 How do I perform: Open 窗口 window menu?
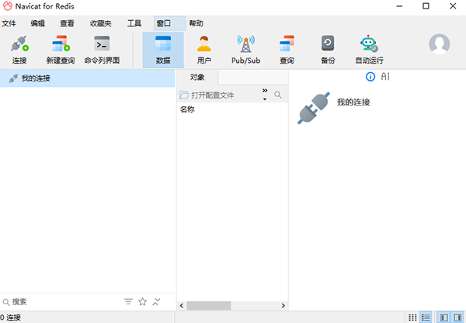[x=169, y=23]
